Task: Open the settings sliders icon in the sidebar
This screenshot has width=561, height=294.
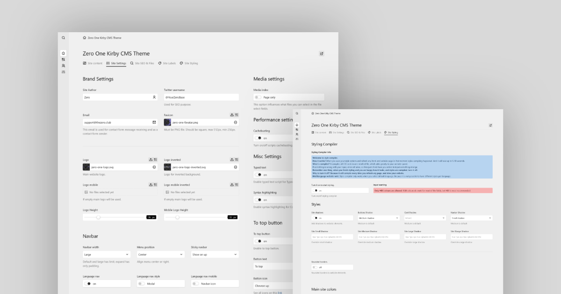Action: 63,71
